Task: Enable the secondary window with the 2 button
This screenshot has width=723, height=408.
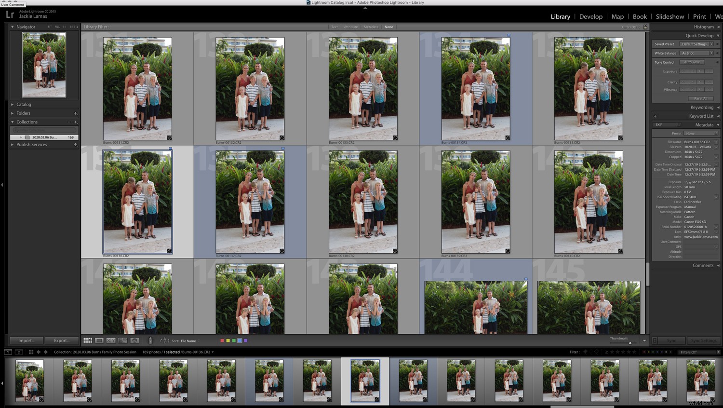Action: click(x=18, y=352)
